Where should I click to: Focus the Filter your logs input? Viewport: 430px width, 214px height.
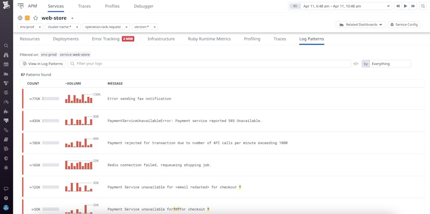[x=209, y=64]
